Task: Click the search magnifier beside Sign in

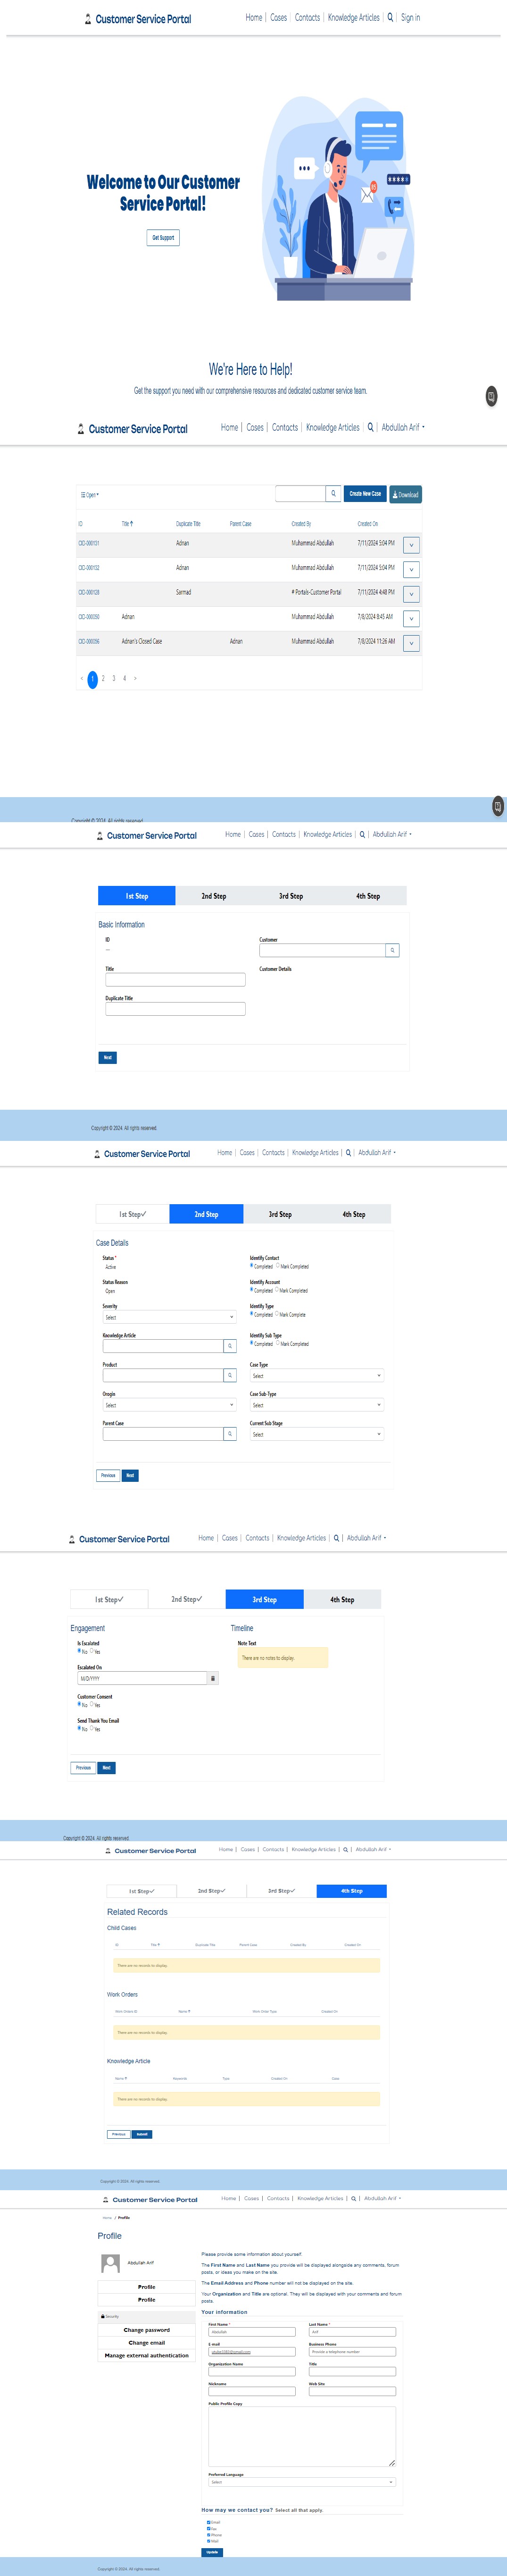Action: click(390, 17)
